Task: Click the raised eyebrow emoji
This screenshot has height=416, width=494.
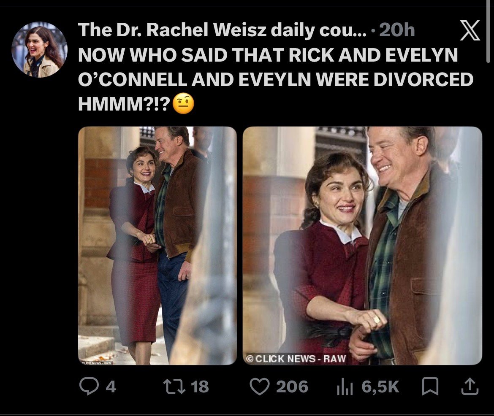Action: pyautogui.click(x=184, y=103)
